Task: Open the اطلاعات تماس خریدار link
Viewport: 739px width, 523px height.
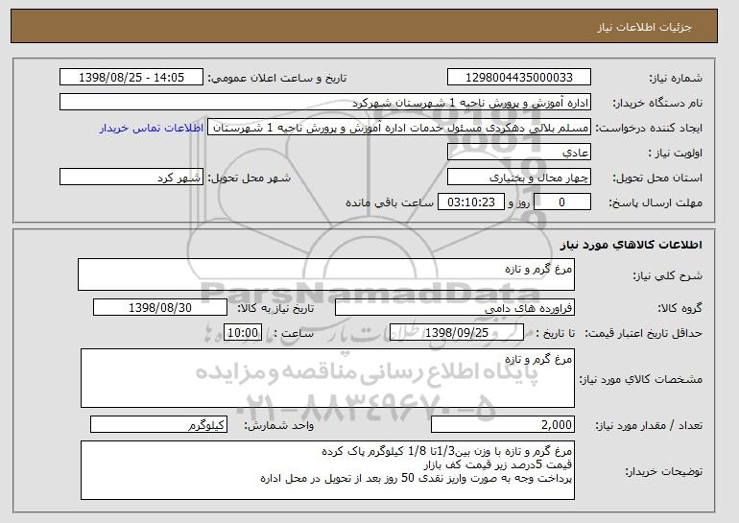Action: [152, 128]
